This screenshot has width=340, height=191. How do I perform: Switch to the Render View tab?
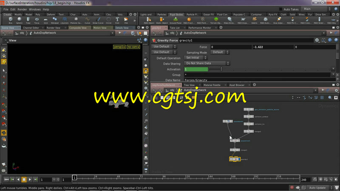pos(54,28)
